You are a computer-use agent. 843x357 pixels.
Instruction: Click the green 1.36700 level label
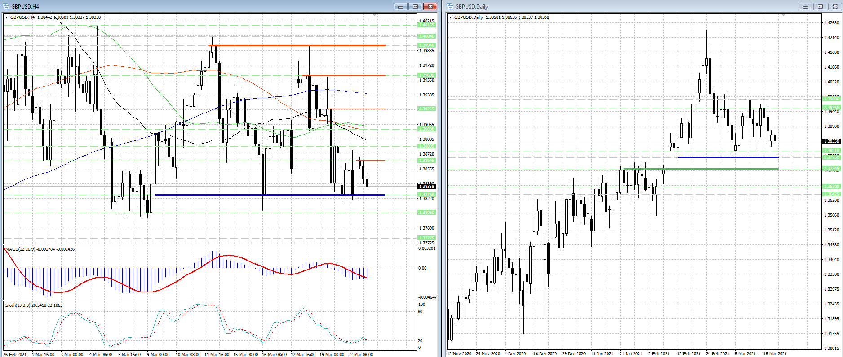(x=831, y=187)
